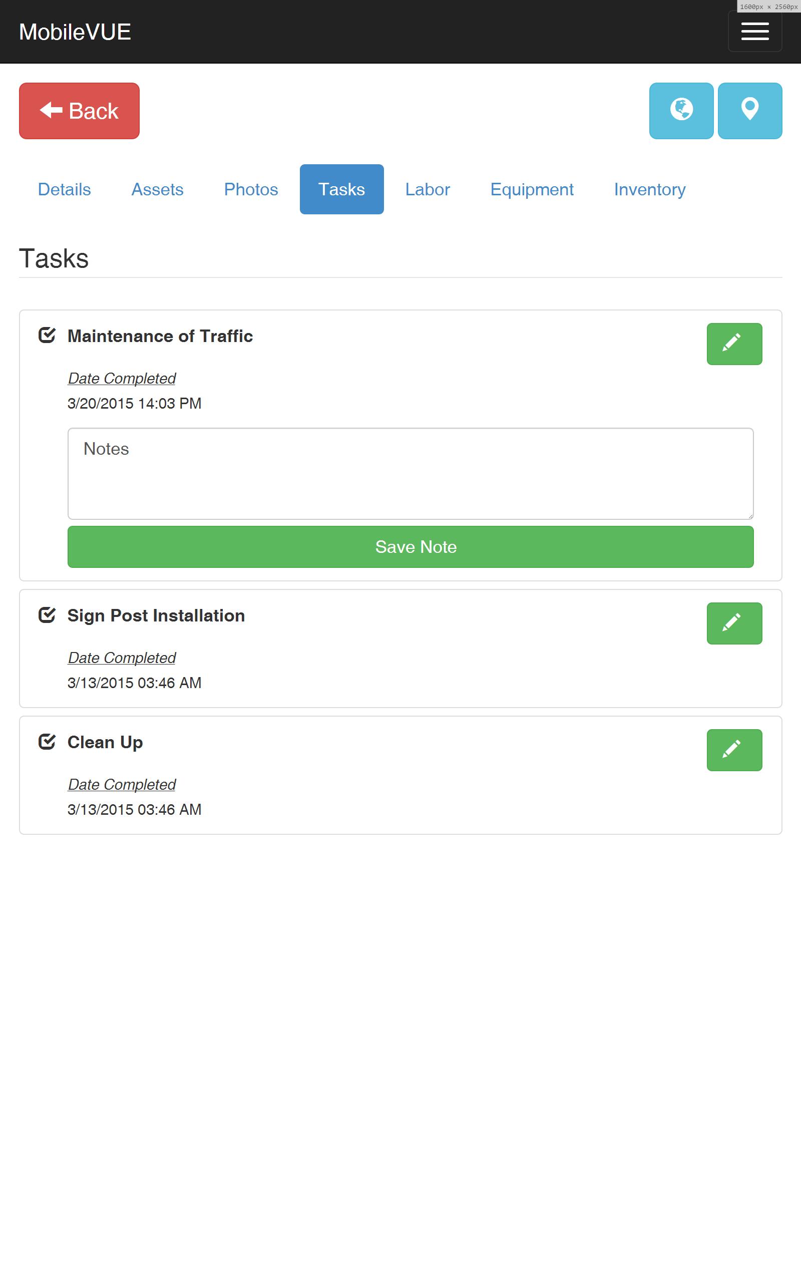
Task: Click the globe map icon button
Action: coord(681,111)
